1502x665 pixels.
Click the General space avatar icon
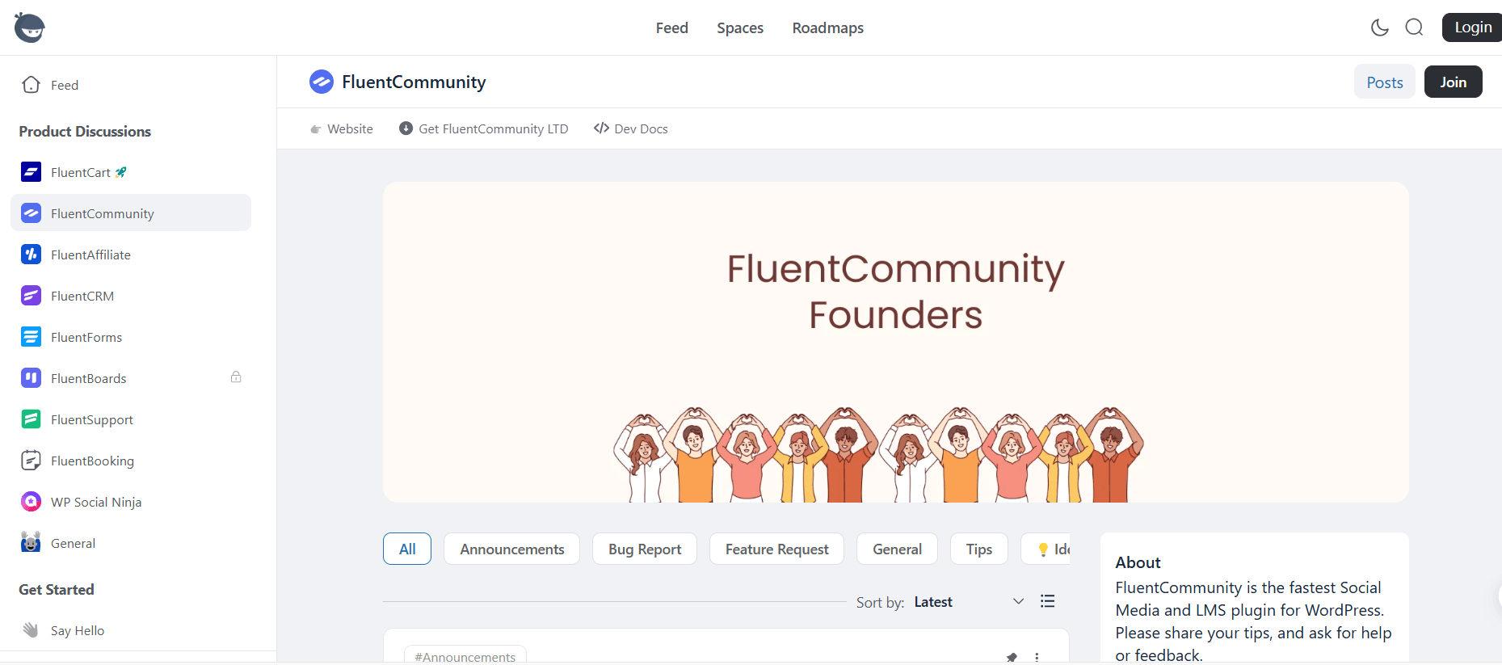[31, 542]
